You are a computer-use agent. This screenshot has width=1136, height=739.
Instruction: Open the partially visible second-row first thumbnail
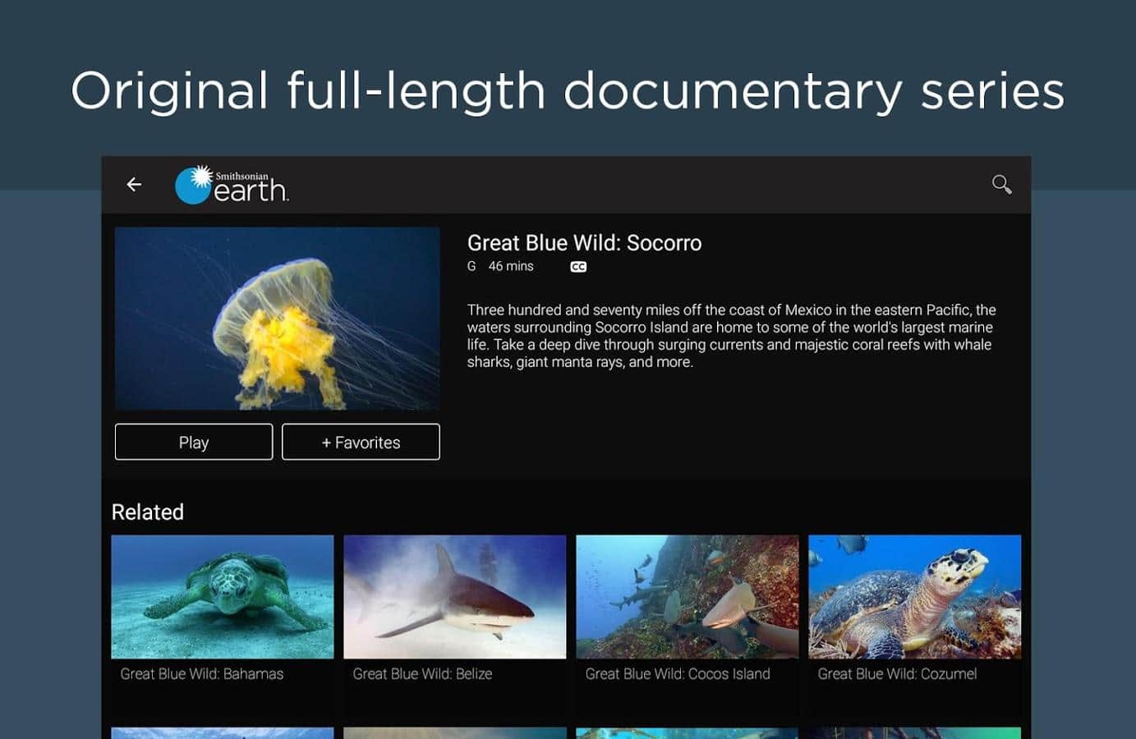tap(223, 733)
